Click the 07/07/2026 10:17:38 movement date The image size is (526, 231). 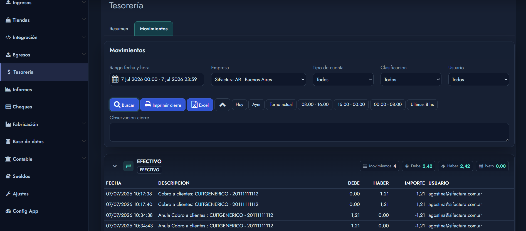(x=129, y=194)
